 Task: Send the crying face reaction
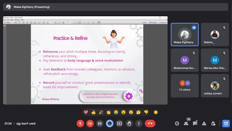[131, 112]
